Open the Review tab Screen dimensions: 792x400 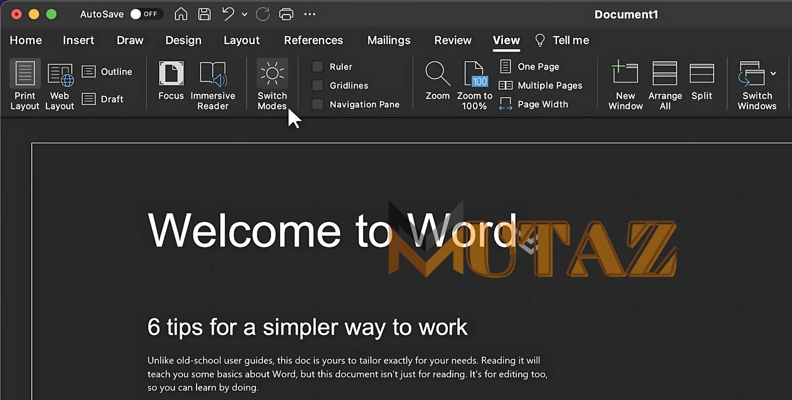453,40
